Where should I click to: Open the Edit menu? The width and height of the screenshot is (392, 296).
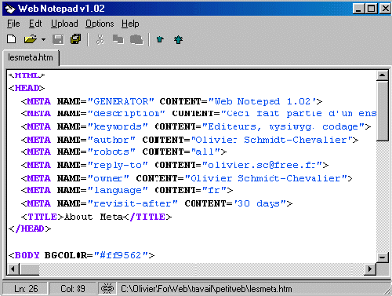(x=35, y=24)
